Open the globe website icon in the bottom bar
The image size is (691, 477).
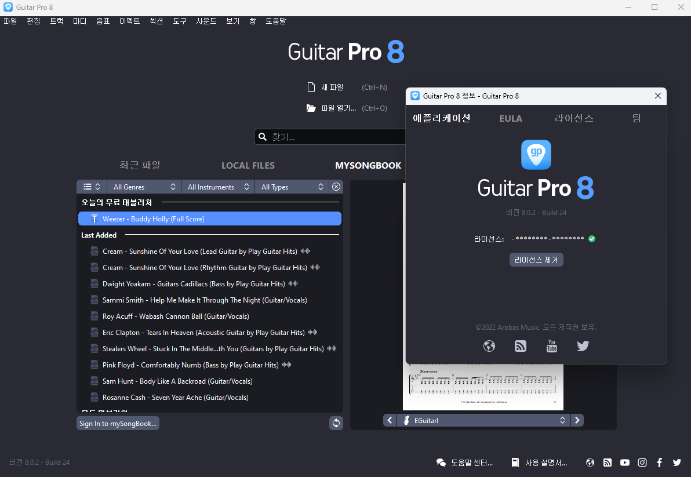(590, 463)
